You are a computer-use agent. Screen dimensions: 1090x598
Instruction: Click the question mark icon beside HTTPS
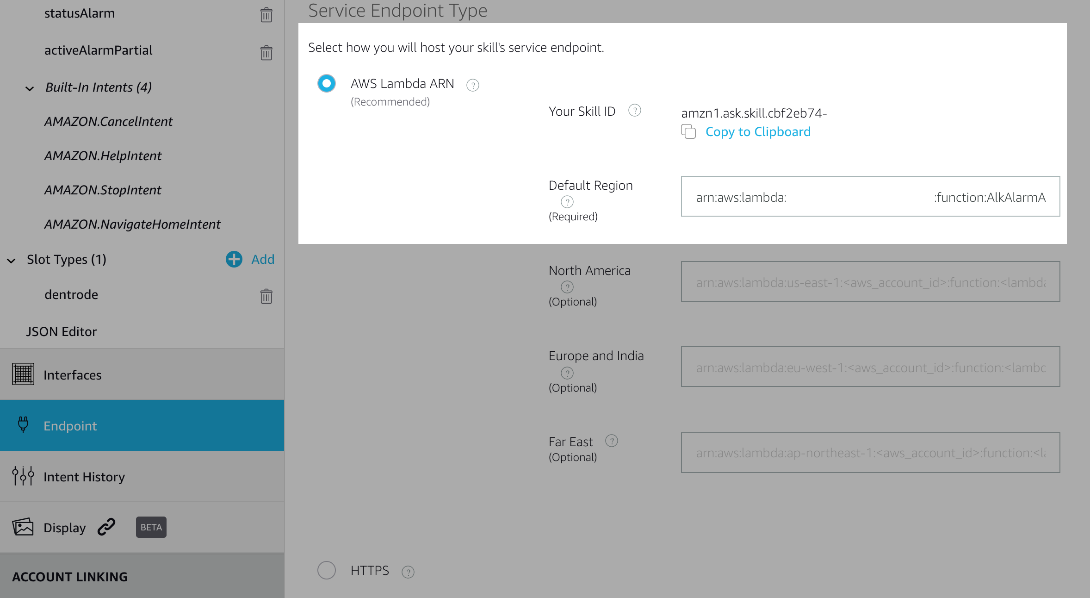click(408, 572)
